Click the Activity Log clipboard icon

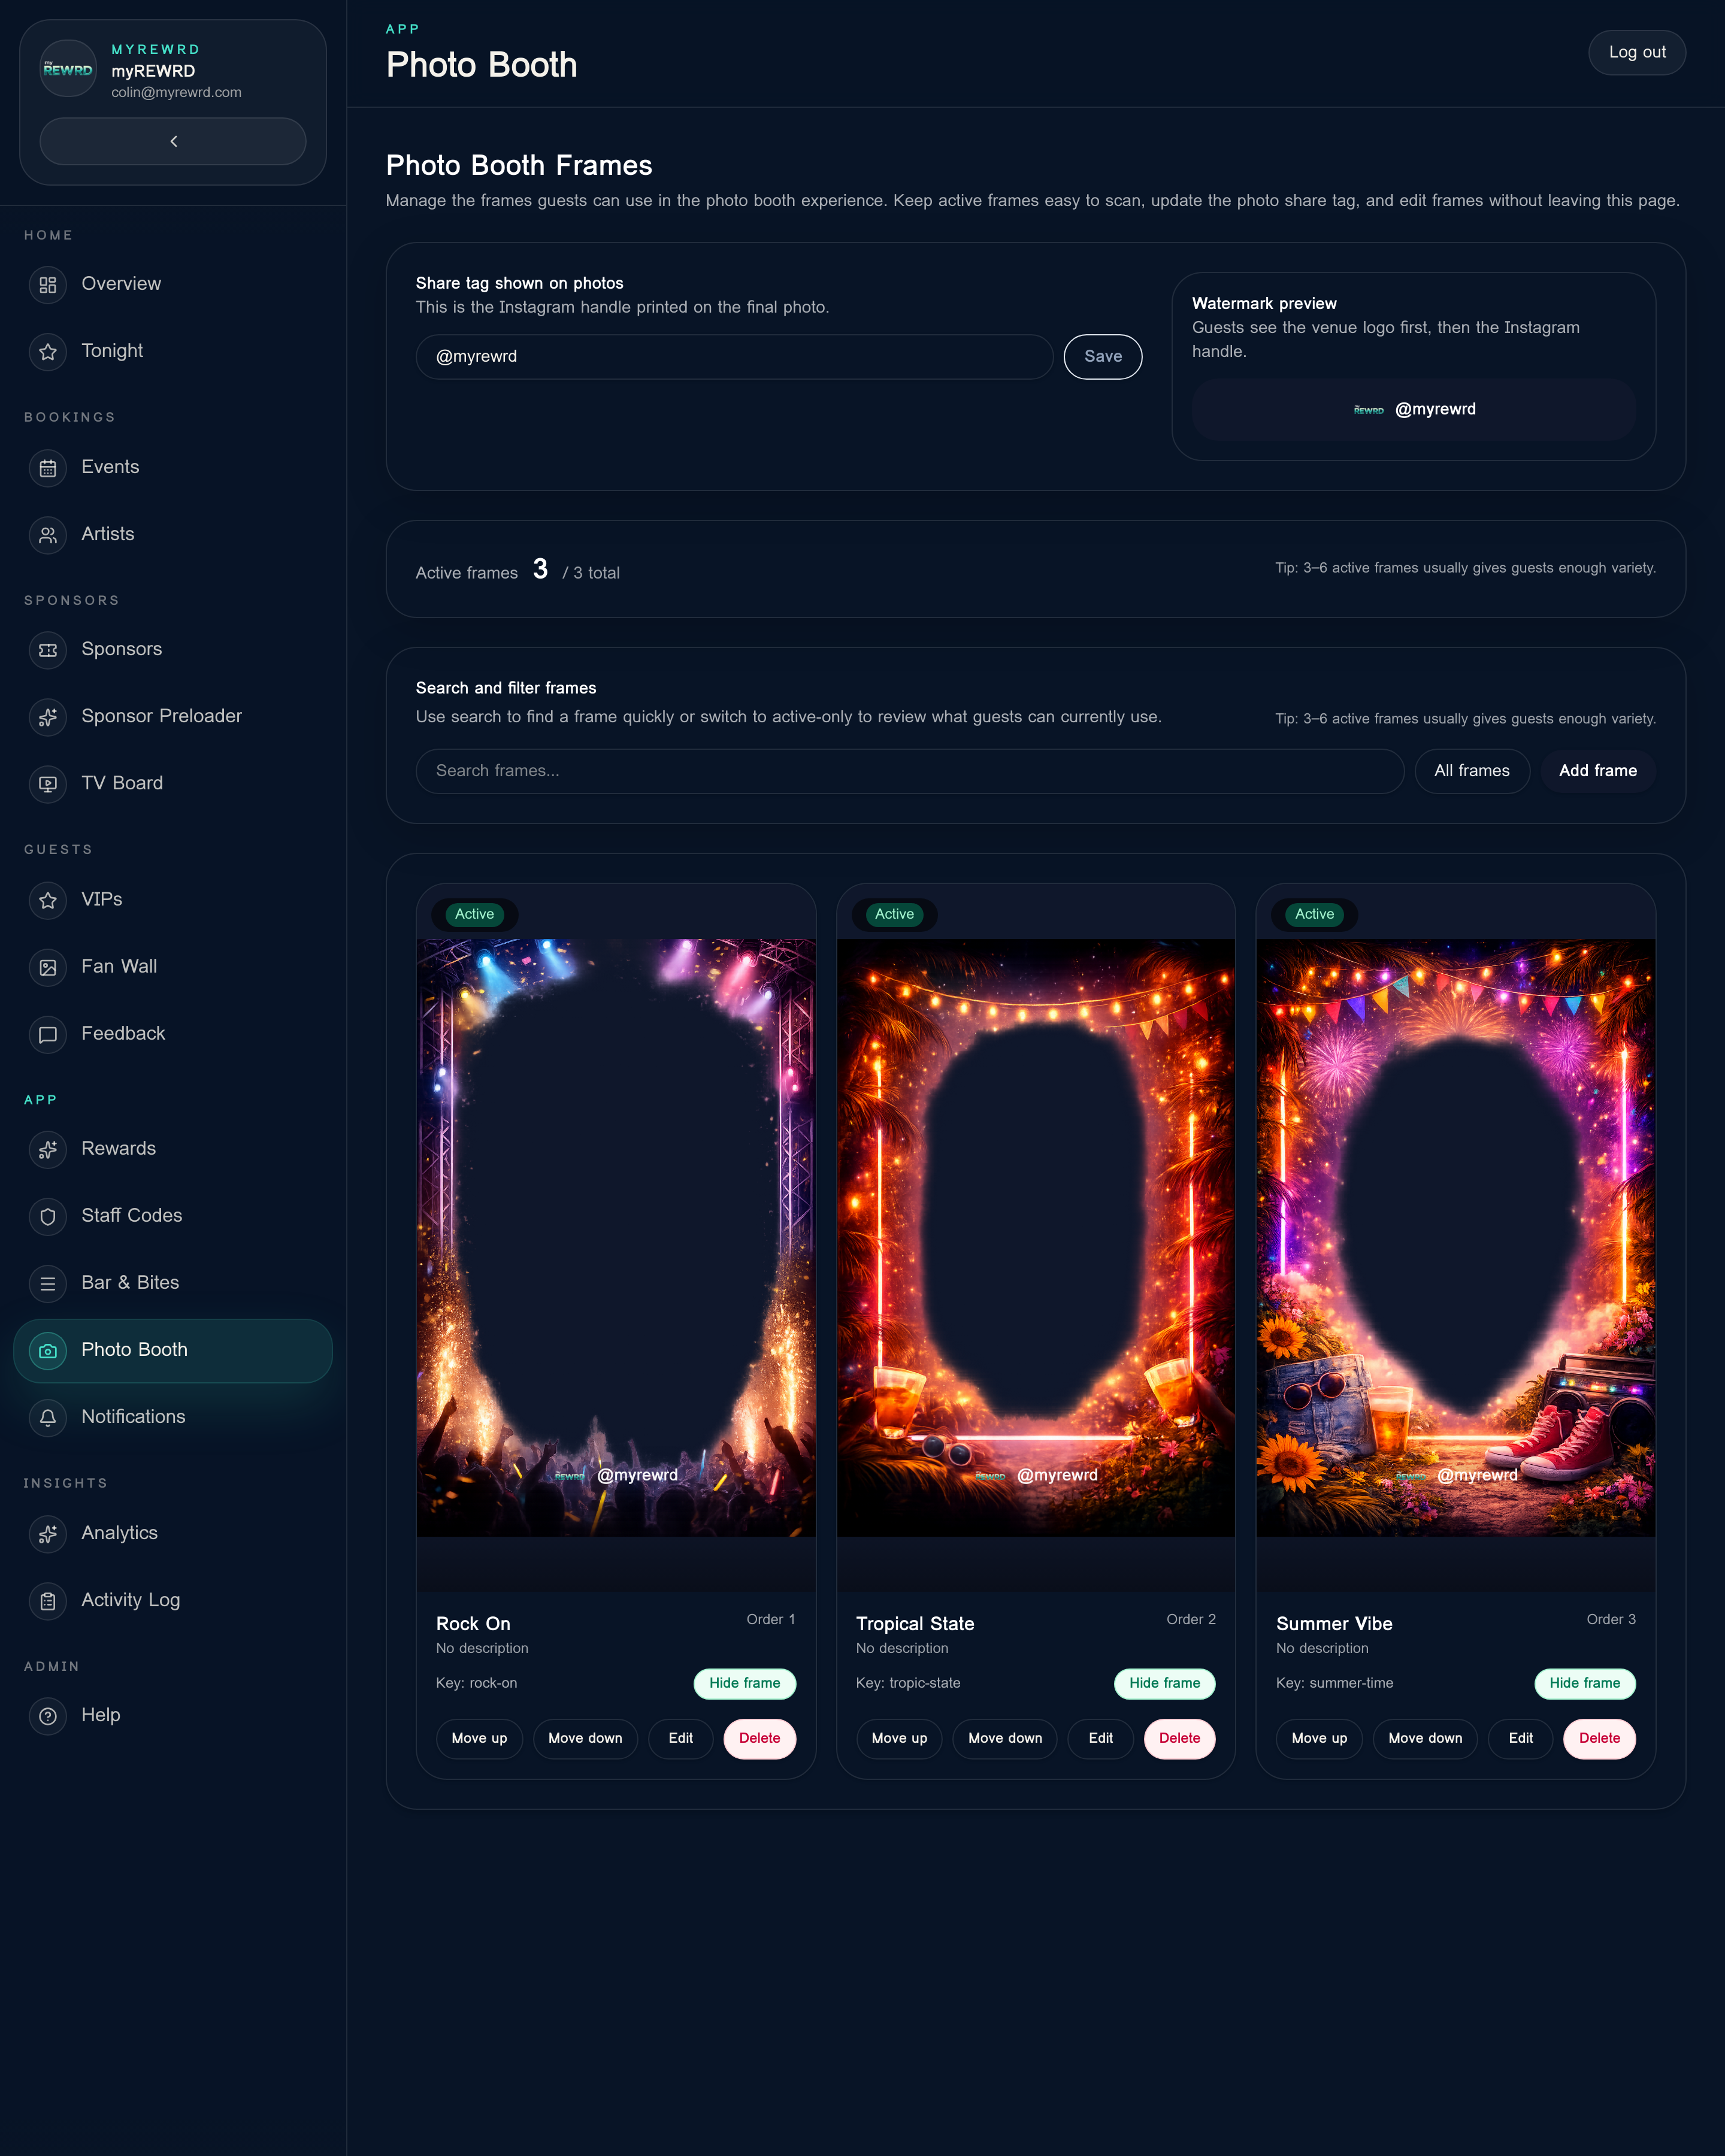click(x=47, y=1601)
